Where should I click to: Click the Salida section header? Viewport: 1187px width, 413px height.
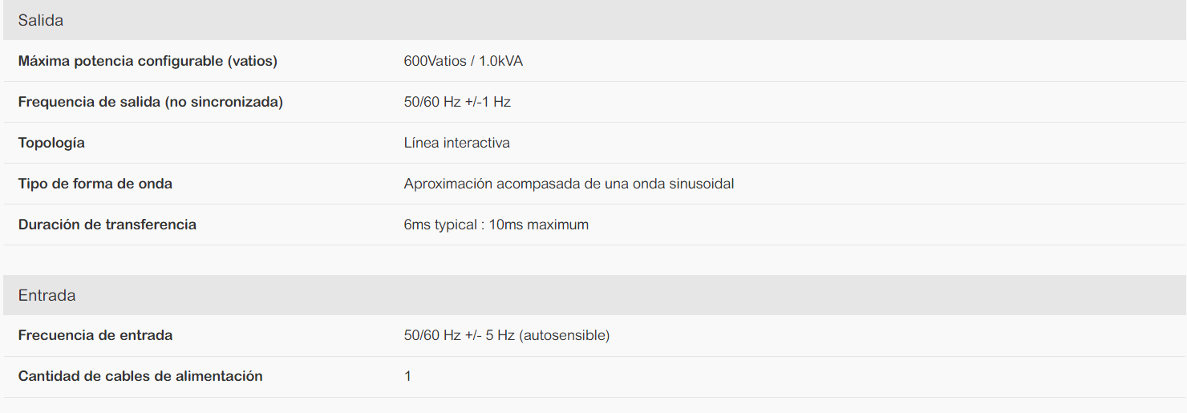[41, 21]
